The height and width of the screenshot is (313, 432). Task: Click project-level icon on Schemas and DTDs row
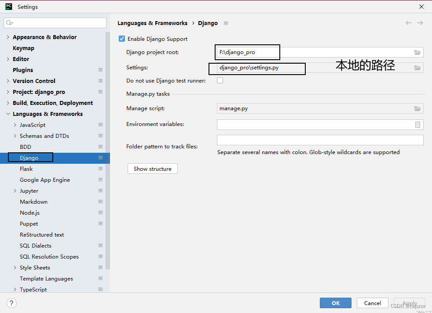pos(101,136)
